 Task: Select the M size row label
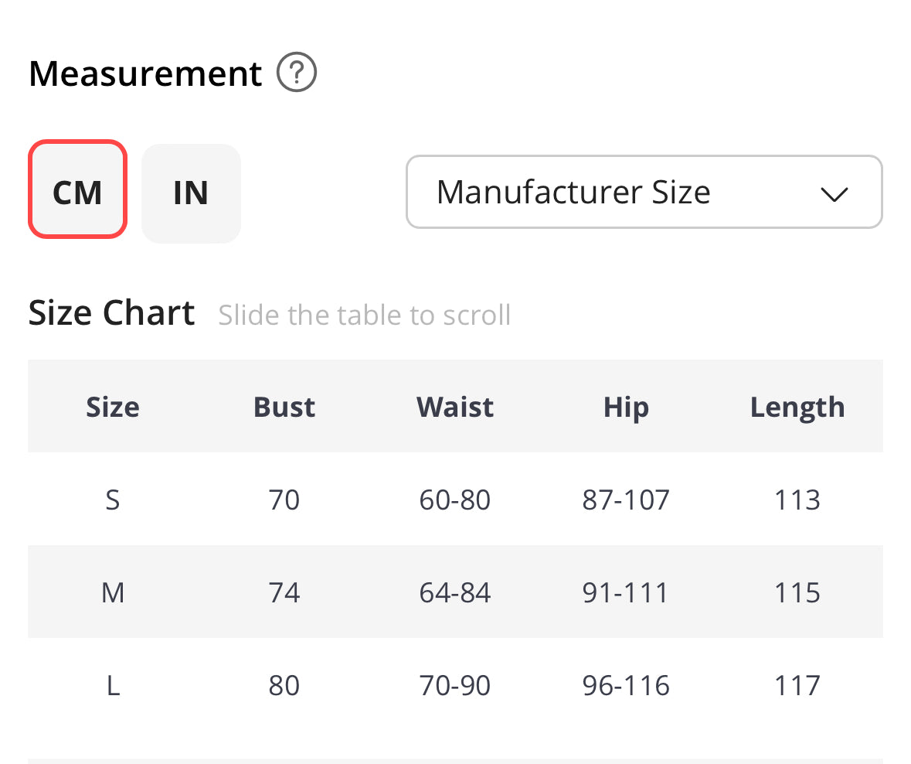[113, 593]
